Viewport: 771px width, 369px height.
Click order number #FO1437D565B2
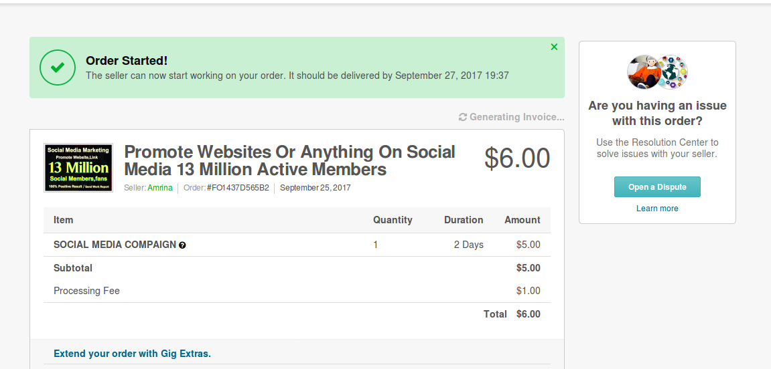(238, 188)
